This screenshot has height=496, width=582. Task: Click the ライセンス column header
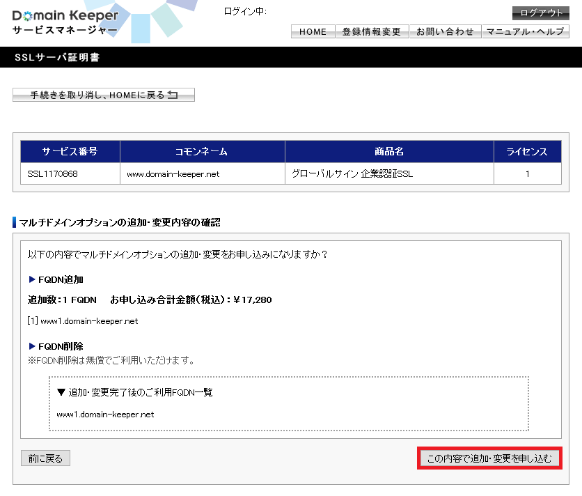[x=528, y=152]
